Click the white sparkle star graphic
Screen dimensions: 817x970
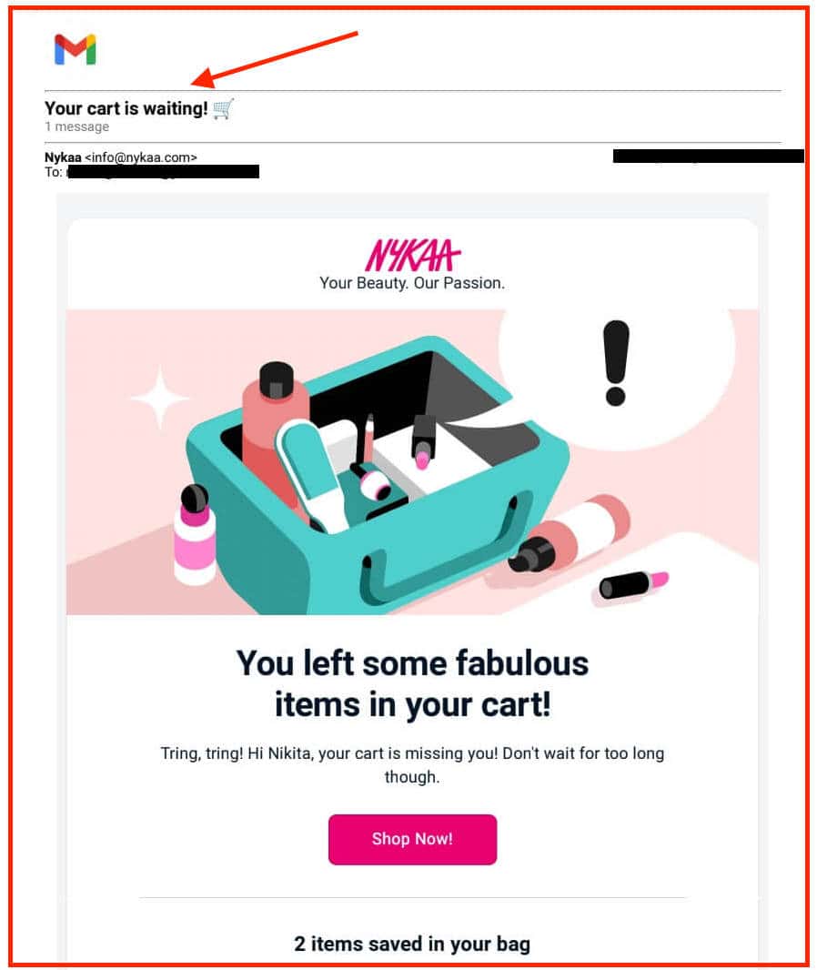click(160, 398)
